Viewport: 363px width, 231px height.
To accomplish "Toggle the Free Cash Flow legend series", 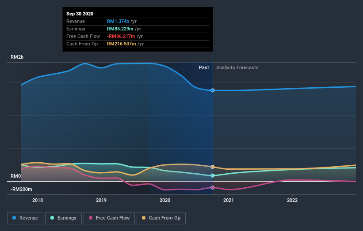I will [x=109, y=218].
